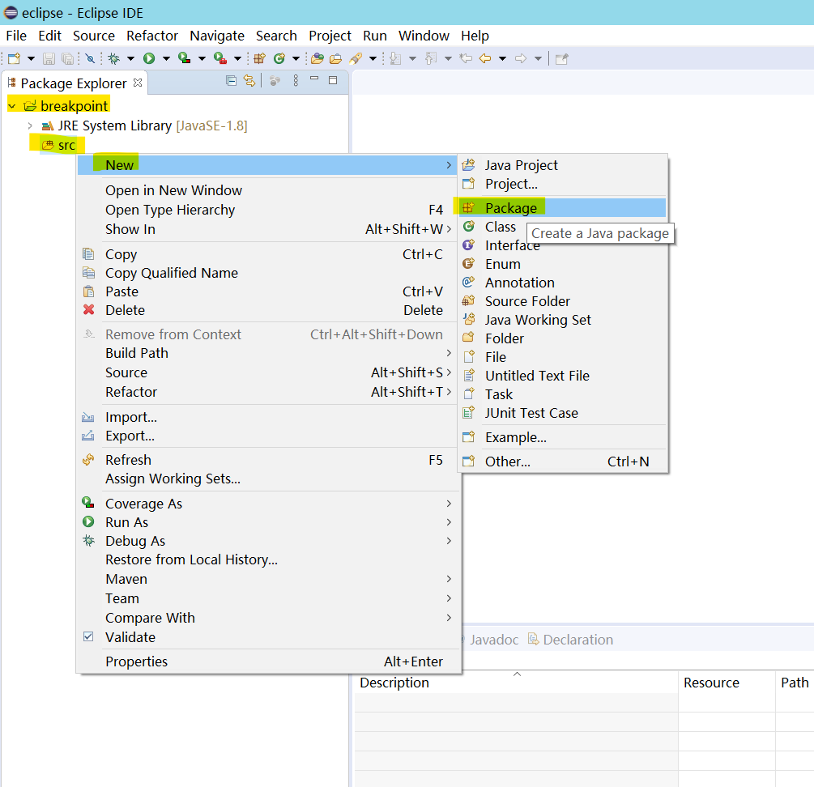The width and height of the screenshot is (814, 787).
Task: Click the Resource column header
Action: click(727, 683)
